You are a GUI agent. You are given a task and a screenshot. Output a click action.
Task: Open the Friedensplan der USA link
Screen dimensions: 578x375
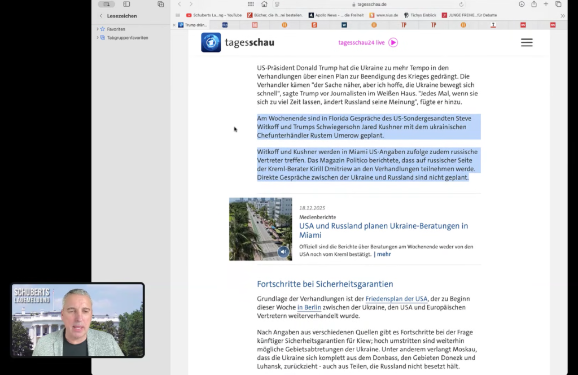pos(396,299)
